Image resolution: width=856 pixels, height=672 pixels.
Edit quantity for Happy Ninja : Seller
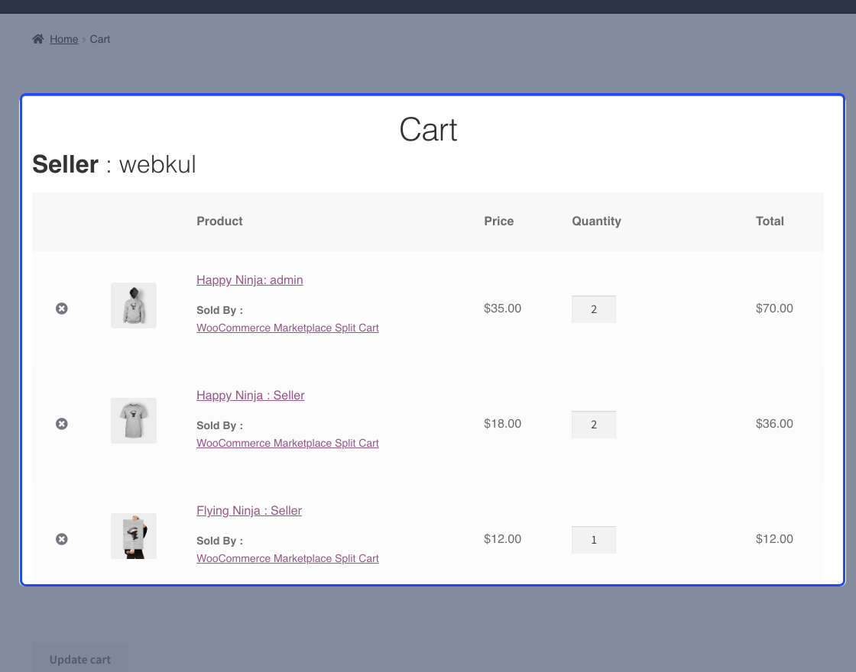click(x=594, y=424)
